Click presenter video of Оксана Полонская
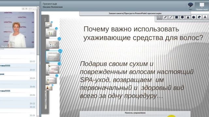 tap(17, 30)
